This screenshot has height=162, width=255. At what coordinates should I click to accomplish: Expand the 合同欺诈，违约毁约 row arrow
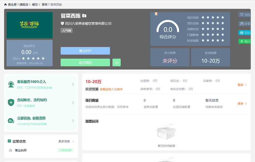tap(73, 103)
